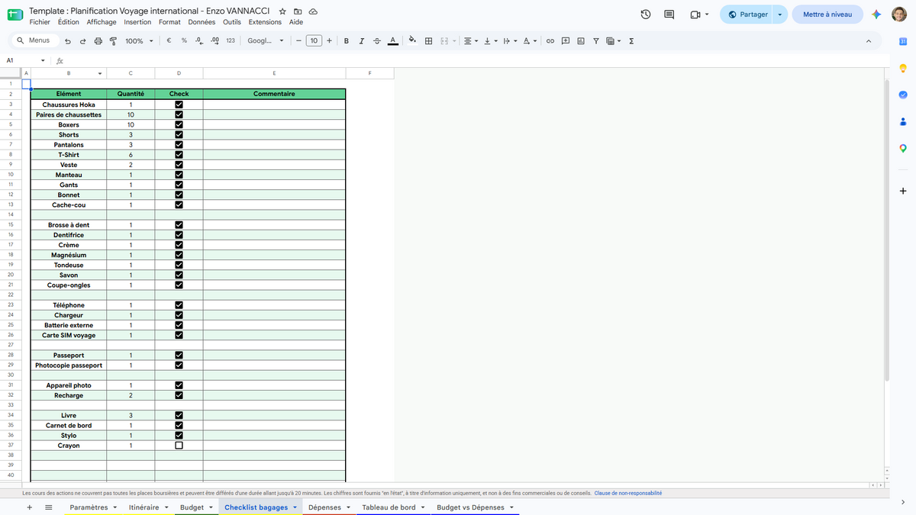916x515 pixels.
Task: Toggle bold formatting
Action: pos(347,40)
